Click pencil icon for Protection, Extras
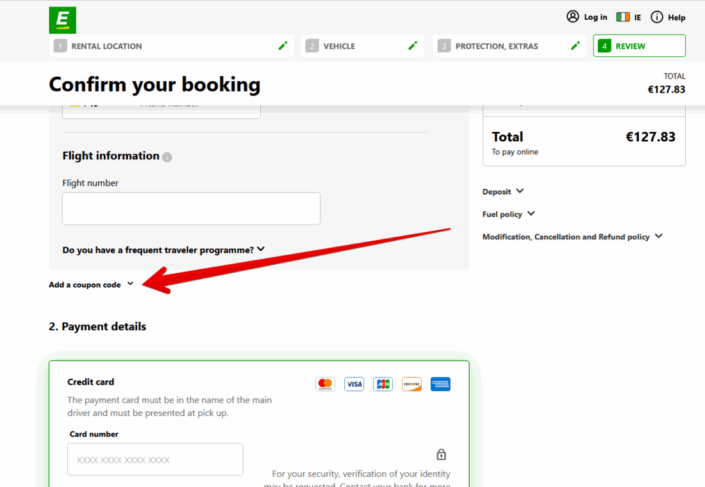The width and height of the screenshot is (705, 487). pyautogui.click(x=575, y=46)
